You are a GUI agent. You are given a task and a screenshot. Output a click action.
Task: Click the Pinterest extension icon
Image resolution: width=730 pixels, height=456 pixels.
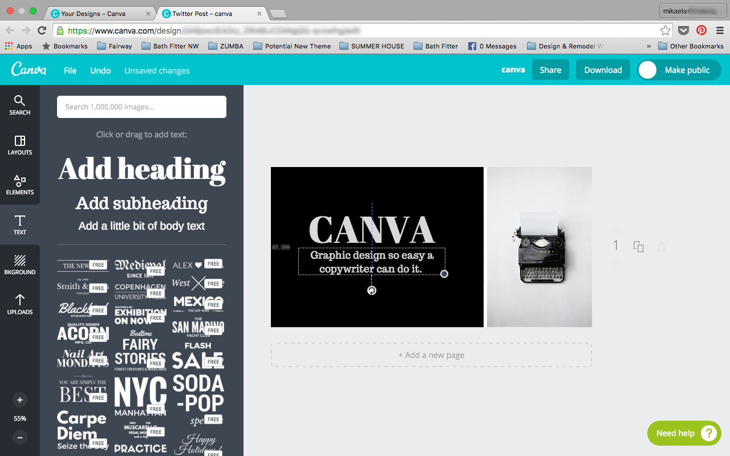[x=701, y=31]
